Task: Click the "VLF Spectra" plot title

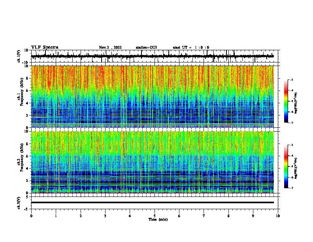Action: pos(45,47)
